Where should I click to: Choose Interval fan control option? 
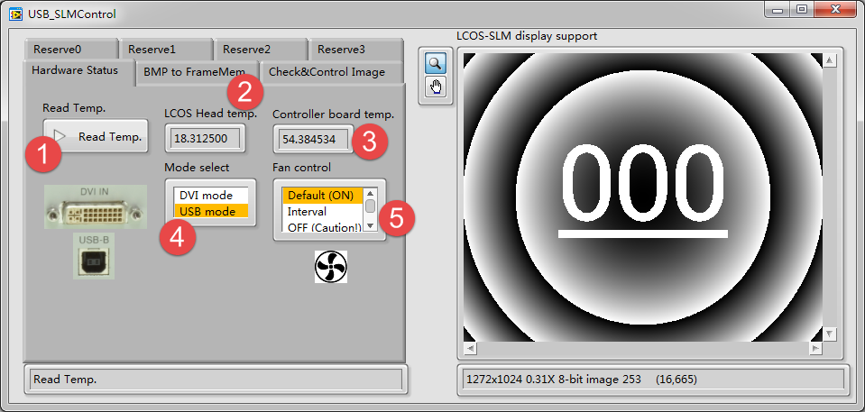[x=322, y=211]
